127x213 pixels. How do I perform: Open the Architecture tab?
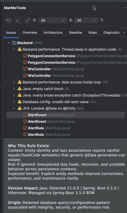(53, 33)
